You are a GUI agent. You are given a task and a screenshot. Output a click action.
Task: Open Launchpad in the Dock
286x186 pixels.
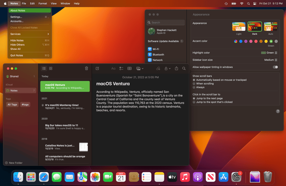click(x=31, y=177)
